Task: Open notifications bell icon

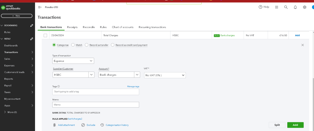Action: pos(295,7)
